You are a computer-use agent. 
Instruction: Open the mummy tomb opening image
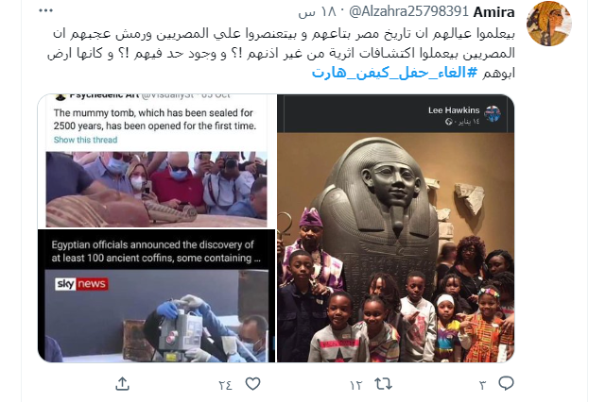pos(156,161)
